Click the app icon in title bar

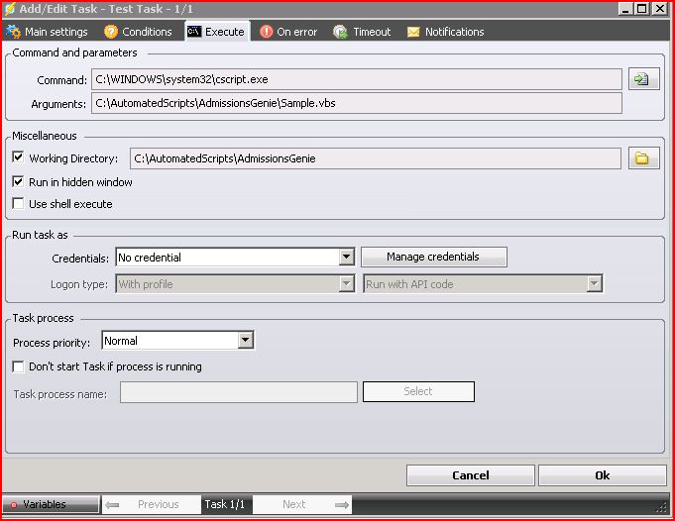pyautogui.click(x=10, y=8)
